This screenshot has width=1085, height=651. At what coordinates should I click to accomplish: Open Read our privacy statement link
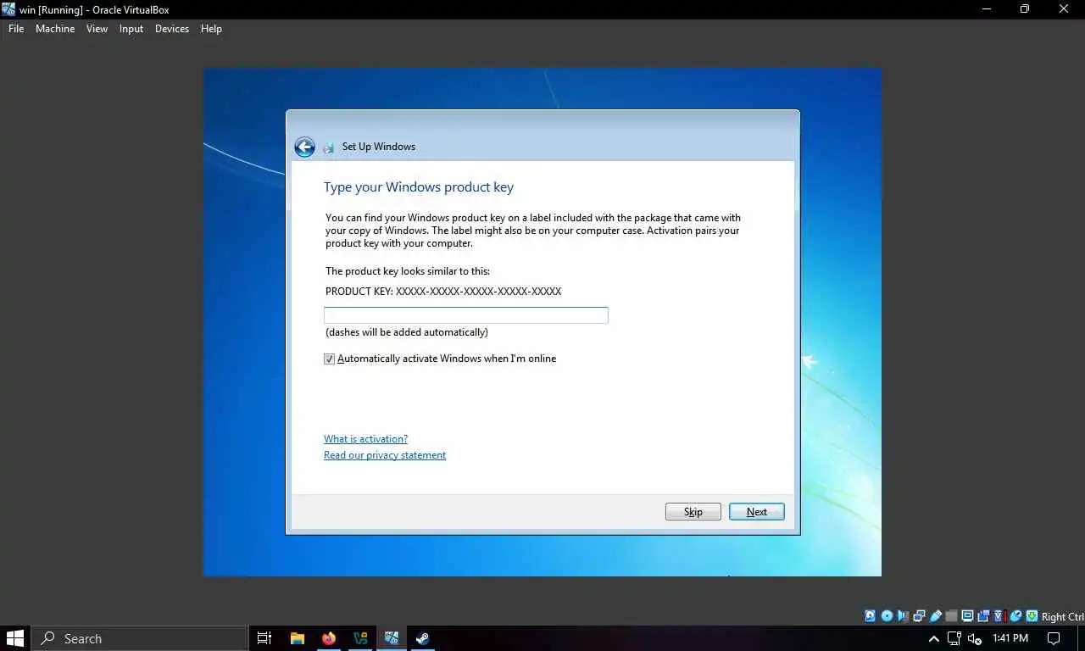pos(385,455)
